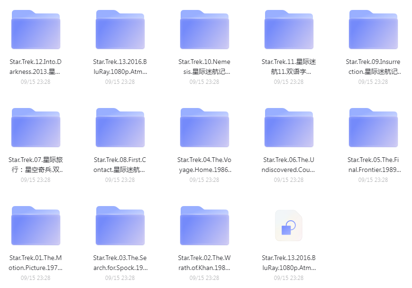
Task: Click the Star.Trek.03.The.Search.for.Spock folder icon
Action: [x=120, y=225]
